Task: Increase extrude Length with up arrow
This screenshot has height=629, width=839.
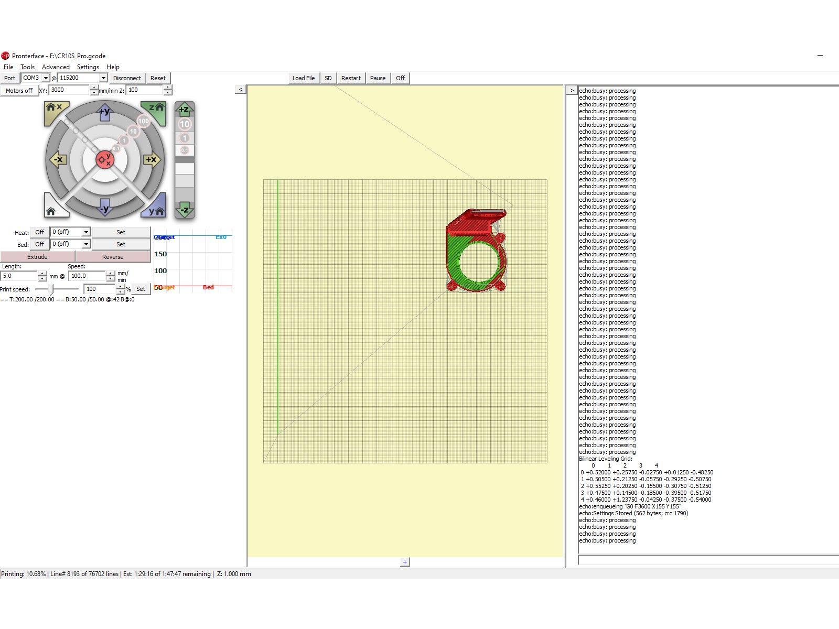Action: tap(42, 273)
